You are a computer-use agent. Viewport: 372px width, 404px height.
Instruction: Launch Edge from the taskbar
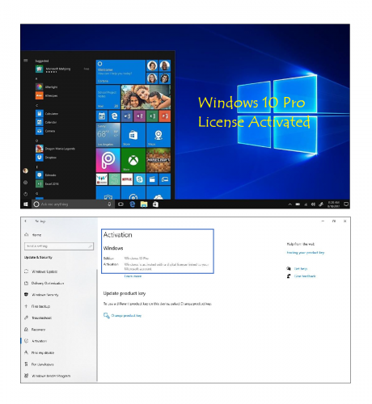[x=133, y=204]
